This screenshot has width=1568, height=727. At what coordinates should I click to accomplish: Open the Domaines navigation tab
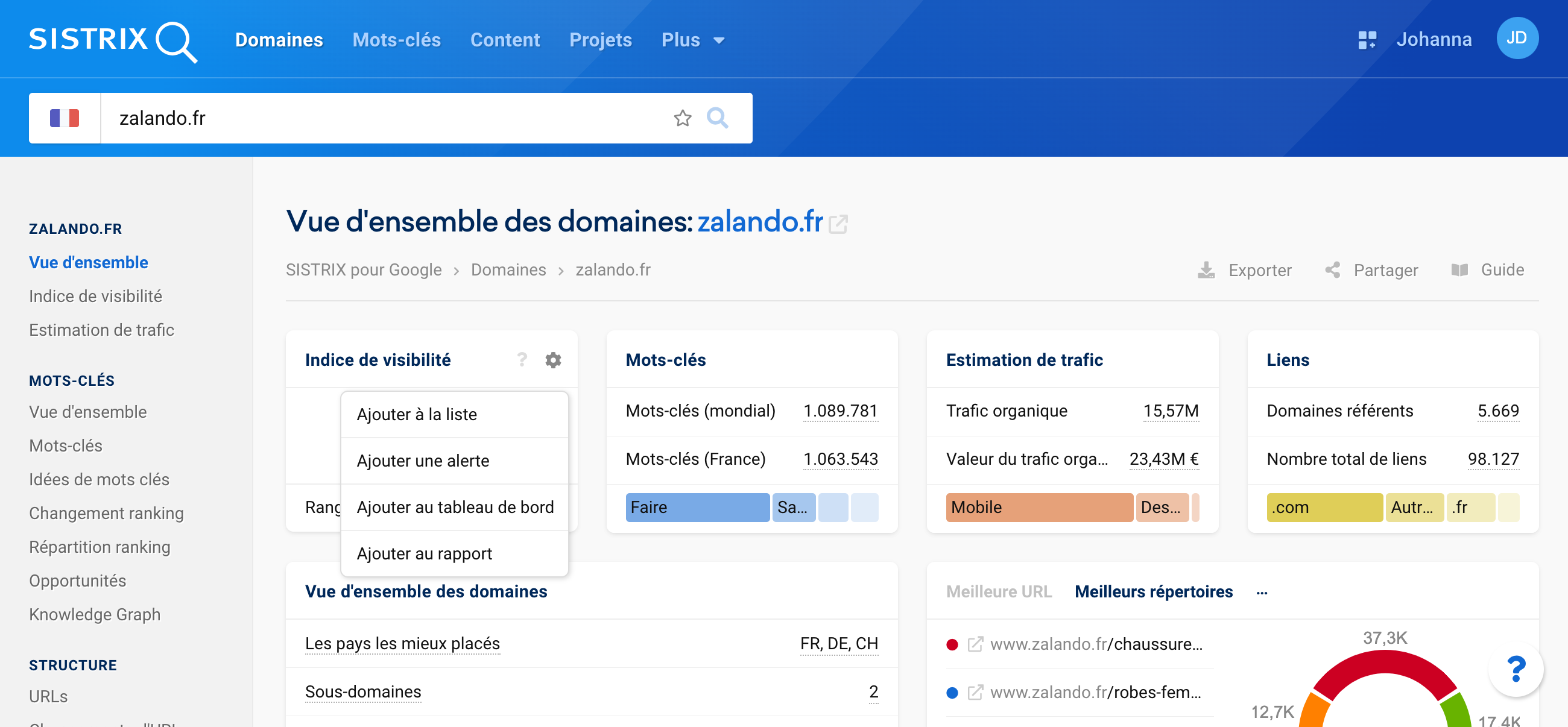pos(279,40)
